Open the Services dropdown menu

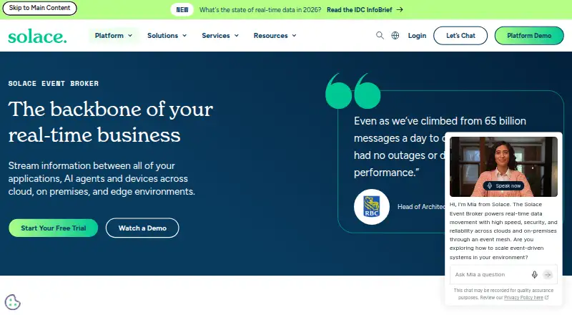pyautogui.click(x=220, y=36)
